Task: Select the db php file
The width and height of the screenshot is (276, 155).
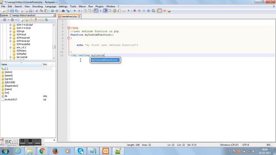Action: point(6,96)
